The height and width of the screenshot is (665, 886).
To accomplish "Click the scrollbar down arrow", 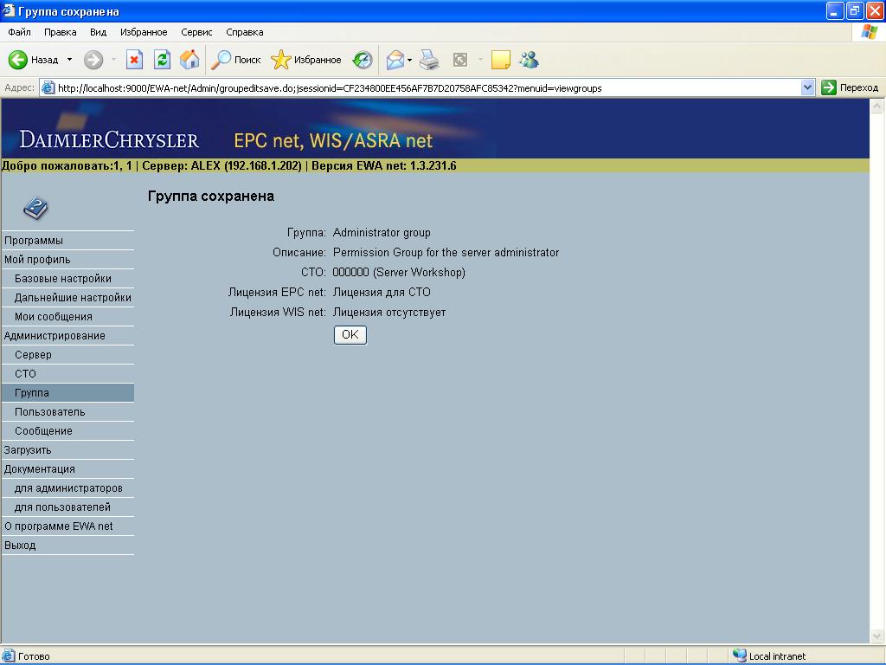I will point(877,636).
